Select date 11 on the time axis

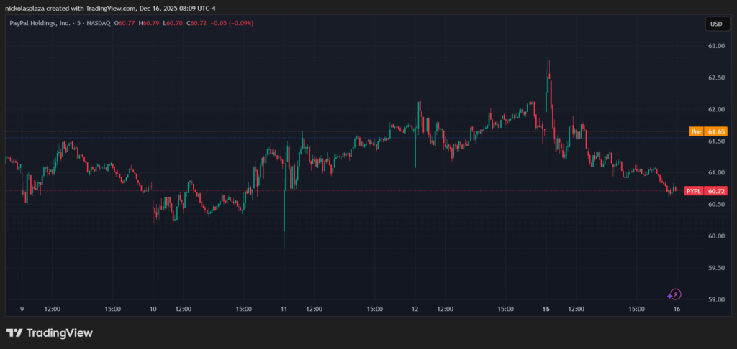284,309
